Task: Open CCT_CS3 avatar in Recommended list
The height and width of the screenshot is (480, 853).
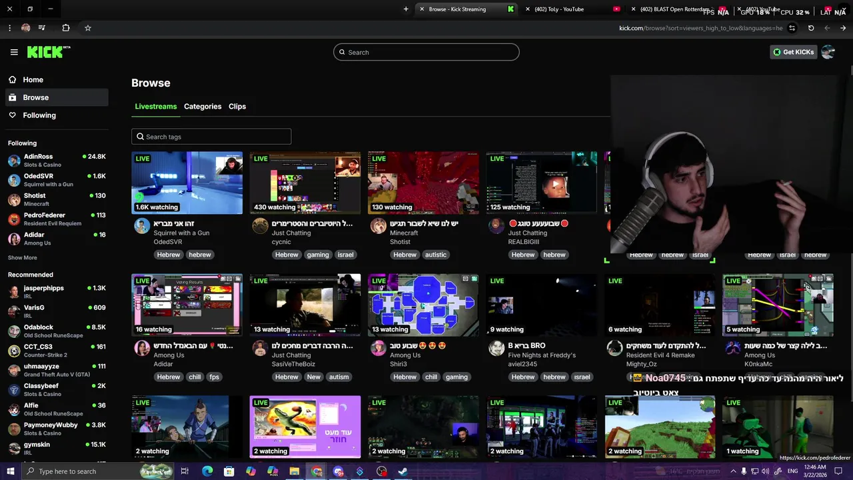Action: (x=14, y=351)
